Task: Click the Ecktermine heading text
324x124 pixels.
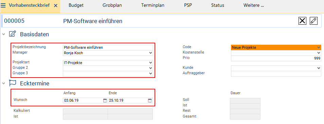Action: [35, 83]
